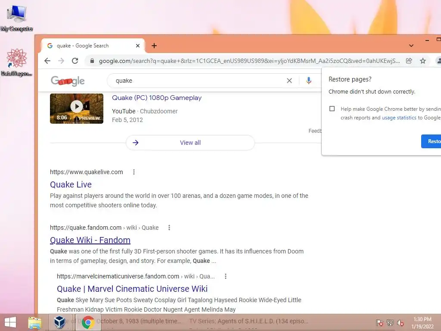Go back to the previous page
This screenshot has width=441, height=331.
[x=47, y=61]
